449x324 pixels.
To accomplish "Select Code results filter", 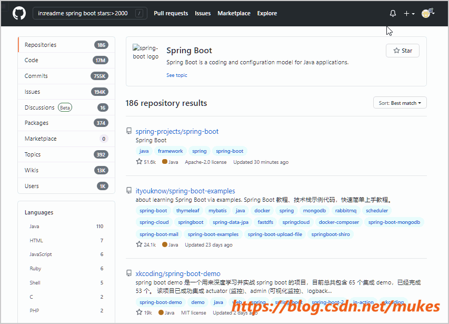I will [66, 60].
